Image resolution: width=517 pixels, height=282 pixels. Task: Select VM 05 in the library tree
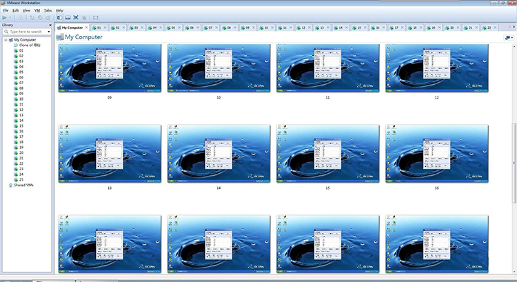(x=21, y=72)
